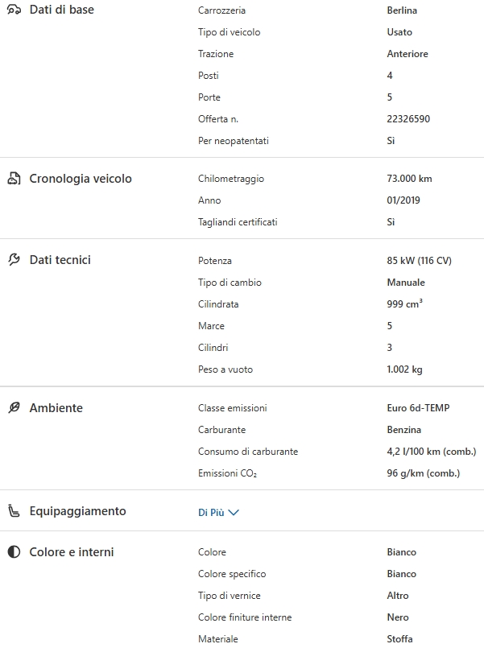Click the seat icon beside Equipaggiamento
484x648 pixels.
click(x=14, y=511)
